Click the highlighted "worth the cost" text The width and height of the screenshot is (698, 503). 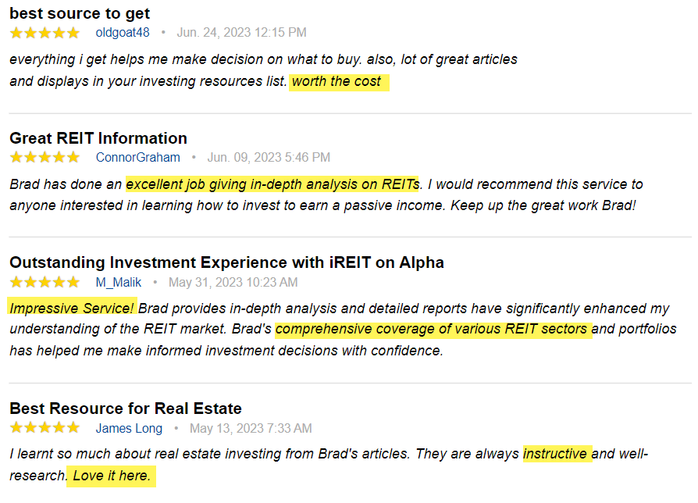point(337,82)
